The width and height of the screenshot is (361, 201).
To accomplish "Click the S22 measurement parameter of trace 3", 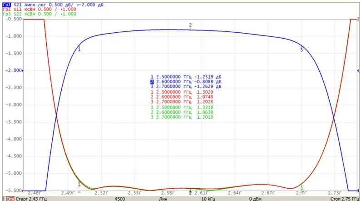I will [18, 14].
